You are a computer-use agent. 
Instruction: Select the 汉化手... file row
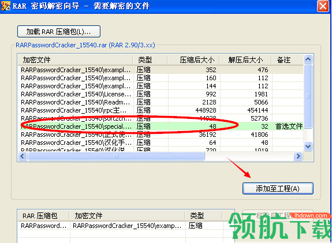click(161, 143)
